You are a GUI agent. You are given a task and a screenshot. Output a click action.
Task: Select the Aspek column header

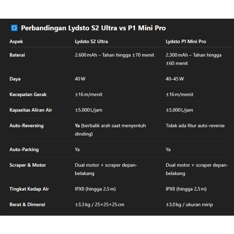(16, 42)
